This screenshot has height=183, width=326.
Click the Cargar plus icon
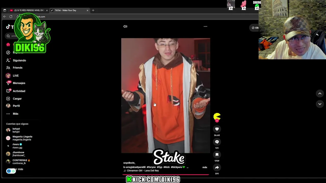(8, 99)
